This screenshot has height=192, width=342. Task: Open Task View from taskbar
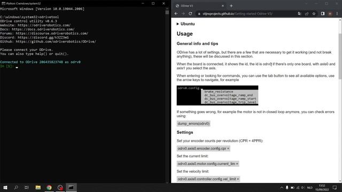pyautogui.click(x=27, y=187)
